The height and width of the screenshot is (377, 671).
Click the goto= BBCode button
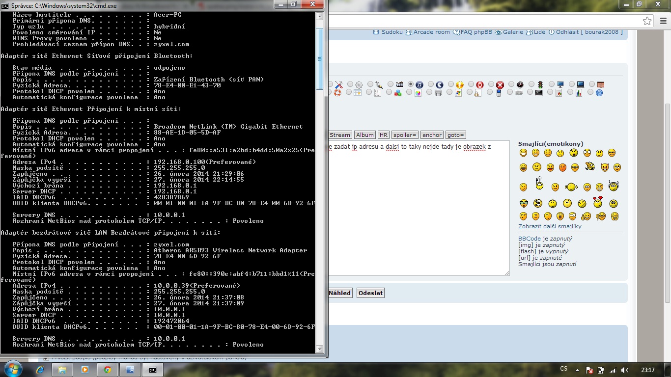456,135
